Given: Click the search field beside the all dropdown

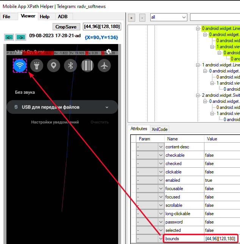Looking at the screenshot, I should 215,17.
